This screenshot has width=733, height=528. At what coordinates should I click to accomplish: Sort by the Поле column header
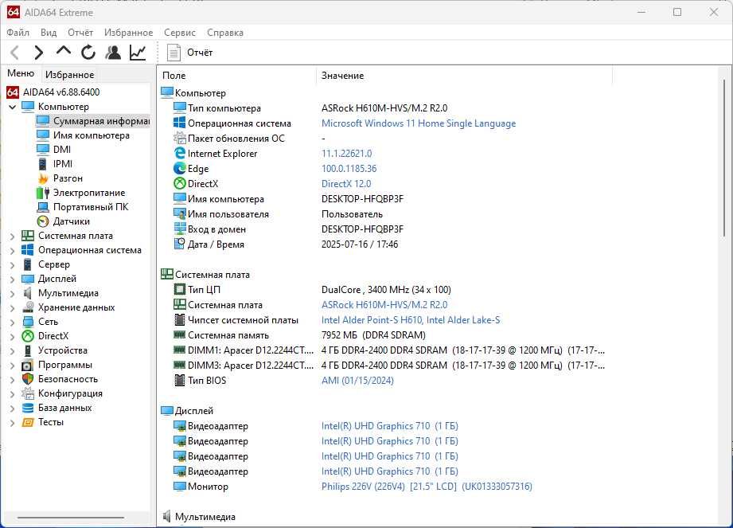point(237,76)
